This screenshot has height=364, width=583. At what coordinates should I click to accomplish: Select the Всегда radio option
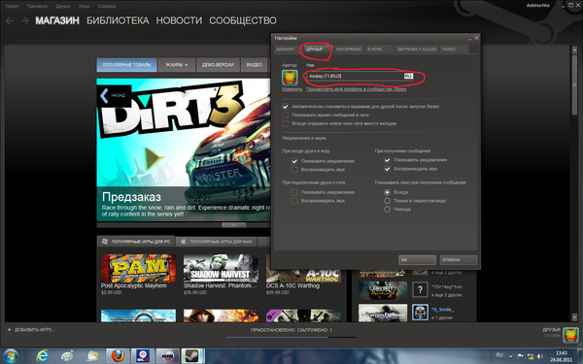(387, 192)
